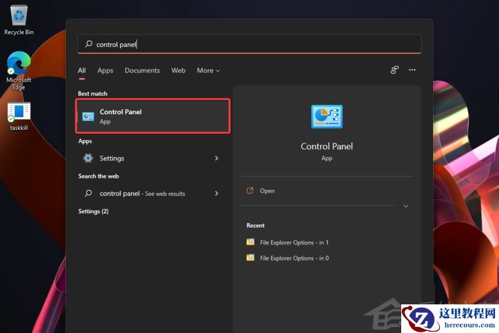
Task: Expand Settings result with its chevron arrow
Action: [x=216, y=158]
